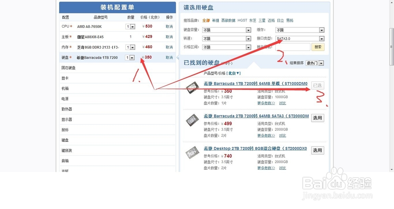The width and height of the screenshot is (394, 209).
Task: Select HGST brand filter
Action: pos(242,20)
